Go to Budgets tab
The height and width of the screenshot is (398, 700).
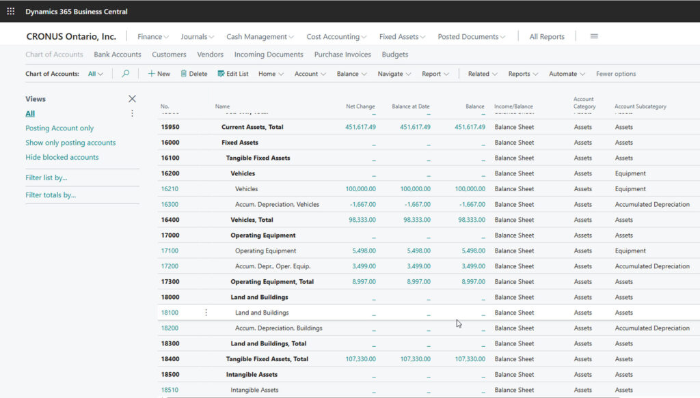coord(394,55)
